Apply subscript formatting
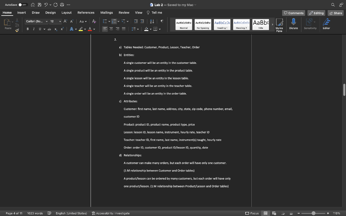This screenshot has width=346, height=216. [x=56, y=29]
